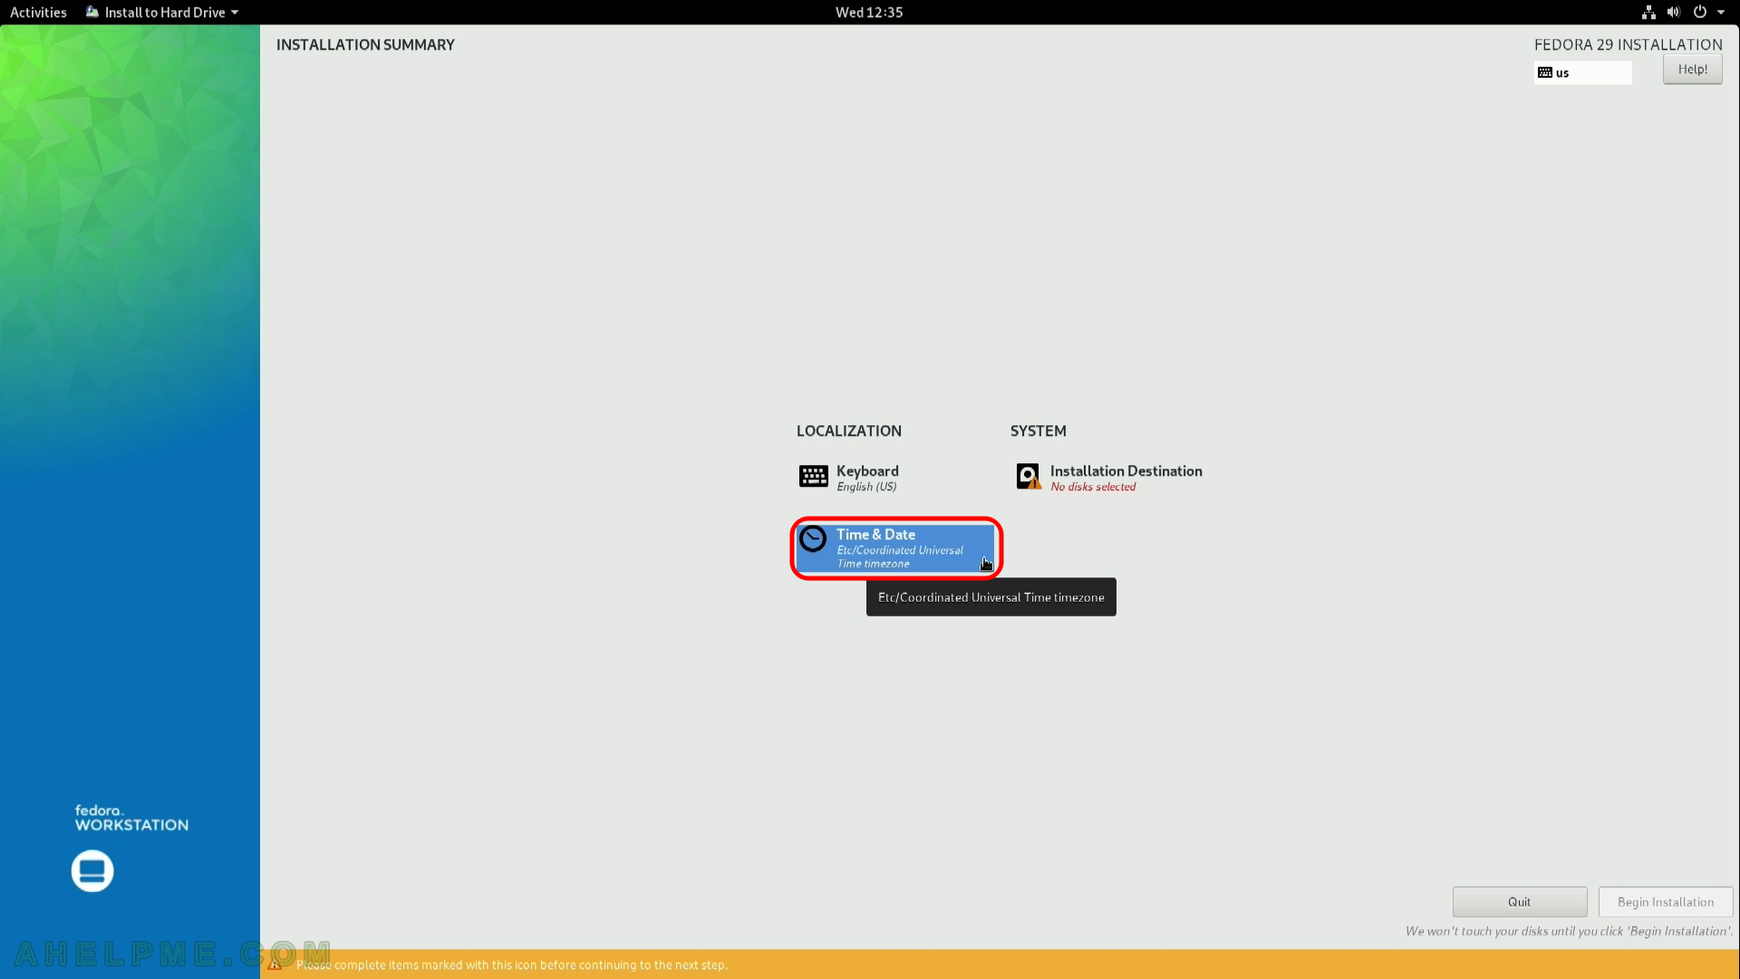The width and height of the screenshot is (1740, 979).
Task: Click the Etc/Coordinated Universal Time timezone tooltip
Action: (991, 597)
